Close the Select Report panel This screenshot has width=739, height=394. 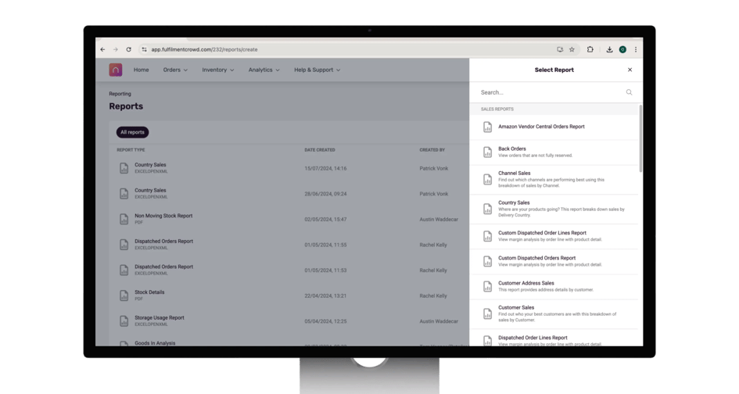[x=630, y=70]
